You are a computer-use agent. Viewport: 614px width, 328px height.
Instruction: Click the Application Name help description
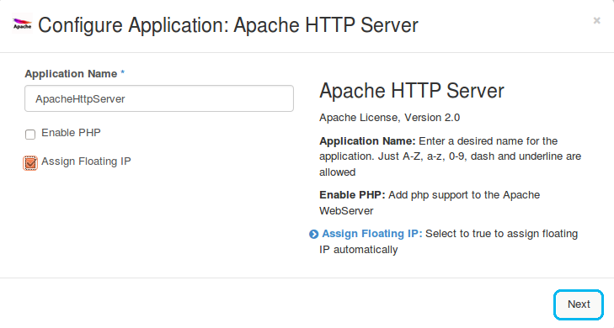[x=451, y=156]
